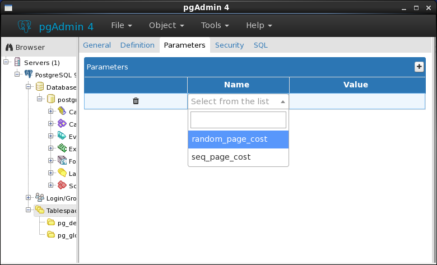Screen dimensions: 437x265
Task: Select the Databases cylinder stack icon
Action: coord(40,87)
